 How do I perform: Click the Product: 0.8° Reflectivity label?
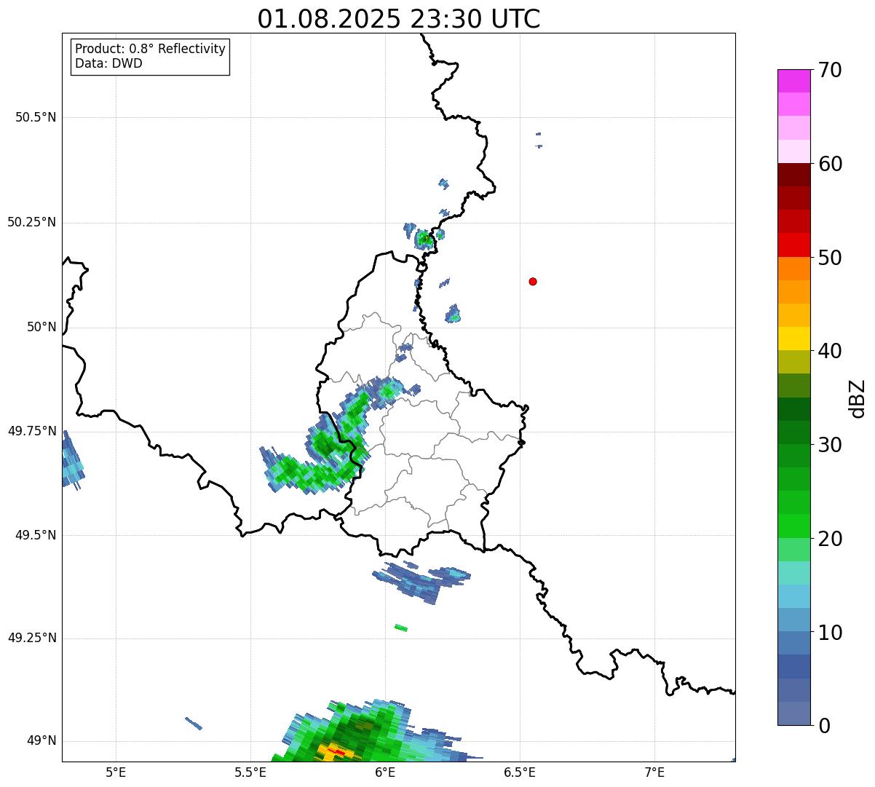pyautogui.click(x=151, y=49)
